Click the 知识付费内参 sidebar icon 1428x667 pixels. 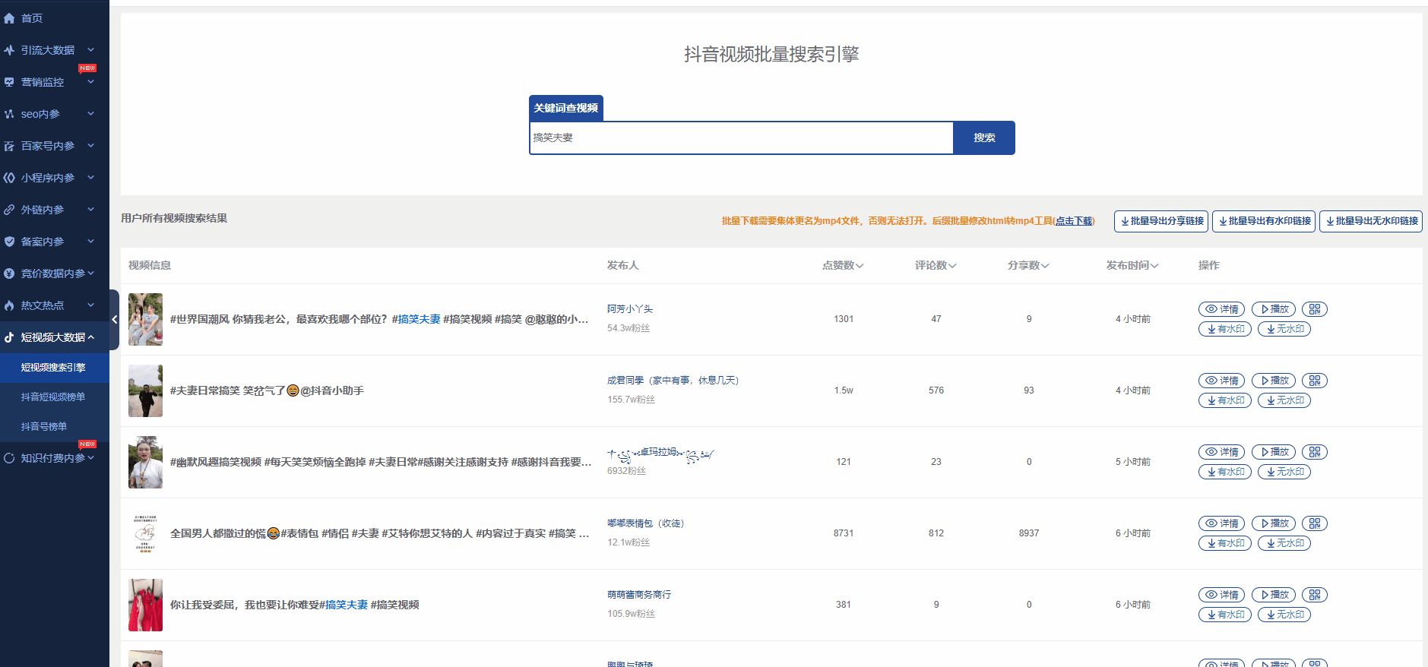[x=9, y=458]
